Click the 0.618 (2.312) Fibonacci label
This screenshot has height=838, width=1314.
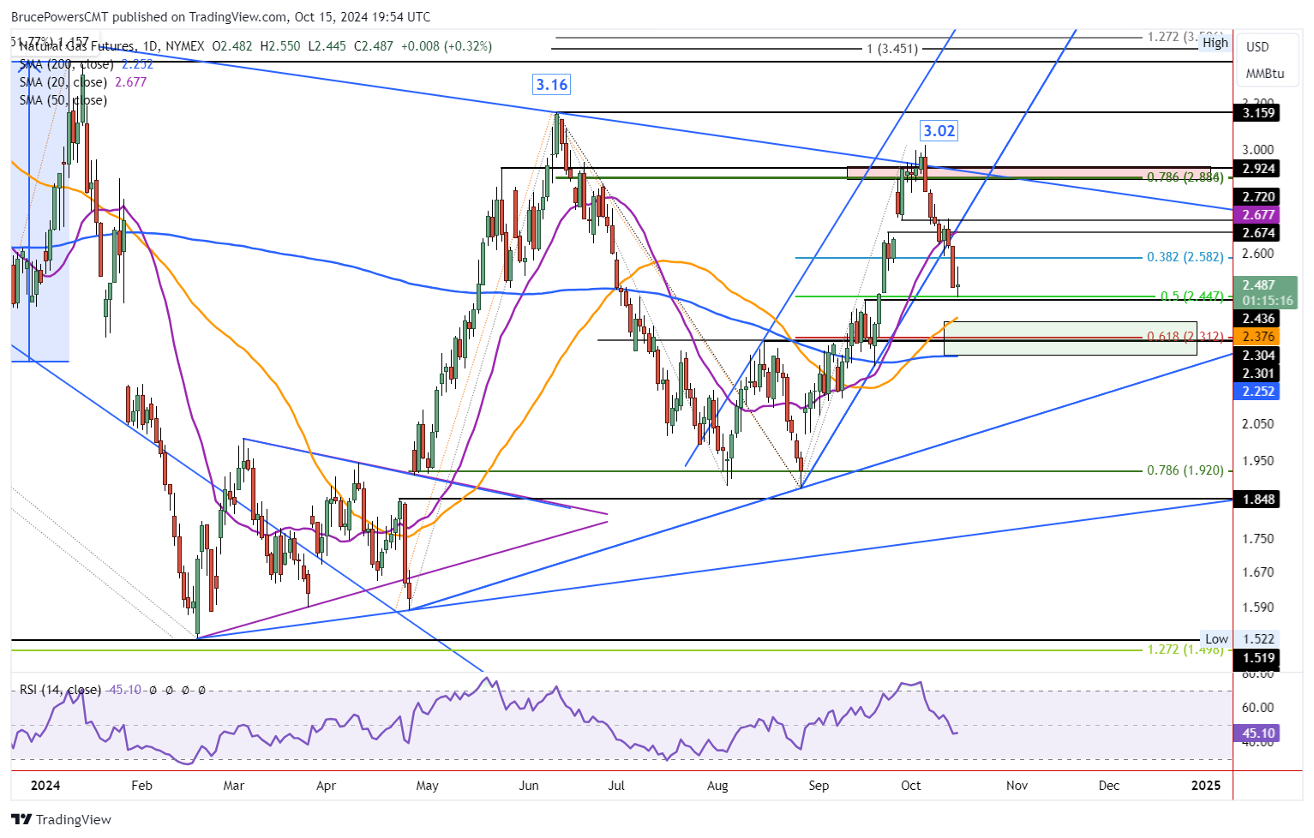click(x=1185, y=336)
